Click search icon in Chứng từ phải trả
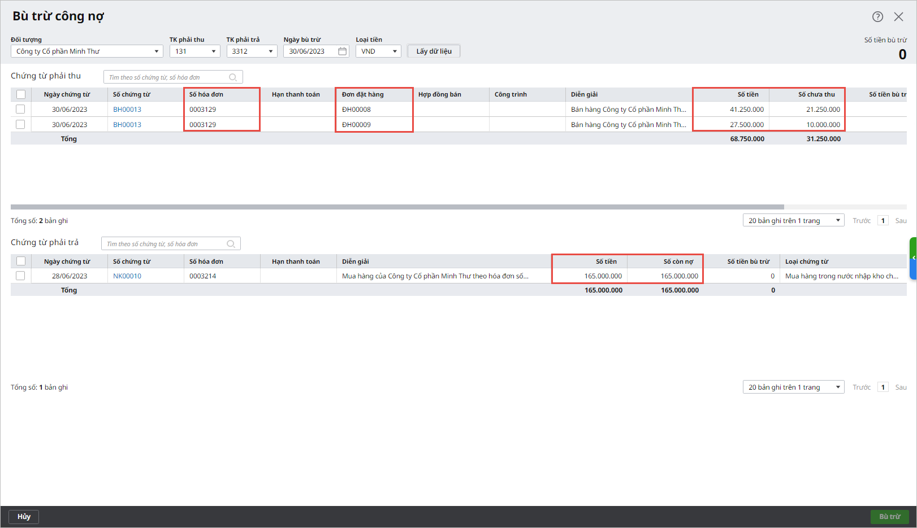 pyautogui.click(x=231, y=244)
